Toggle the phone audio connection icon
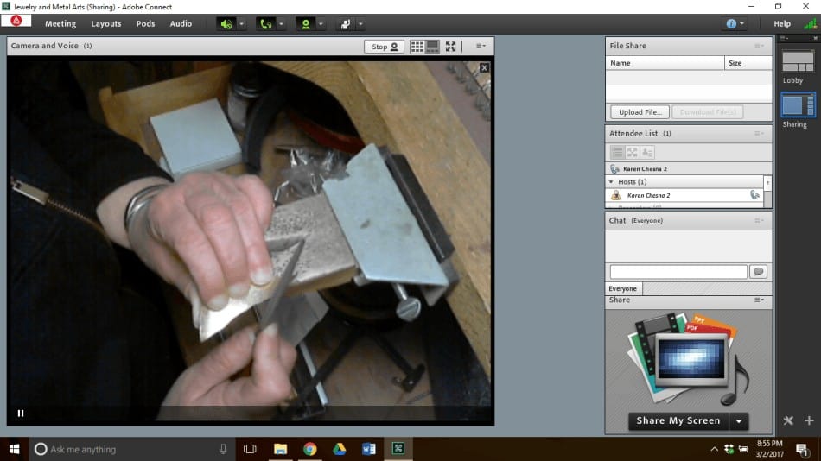Viewport: 821px width, 461px height. pyautogui.click(x=266, y=24)
